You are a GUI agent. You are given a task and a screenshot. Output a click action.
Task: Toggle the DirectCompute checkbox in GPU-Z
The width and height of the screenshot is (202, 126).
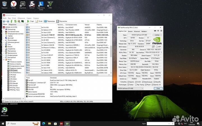[143, 82]
